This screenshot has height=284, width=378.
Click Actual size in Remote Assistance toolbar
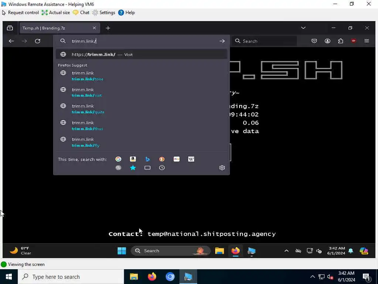point(56,13)
